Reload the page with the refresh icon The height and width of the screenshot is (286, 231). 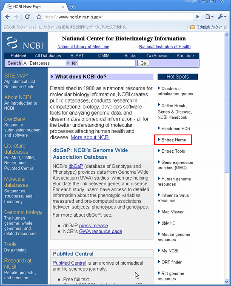click(x=27, y=17)
